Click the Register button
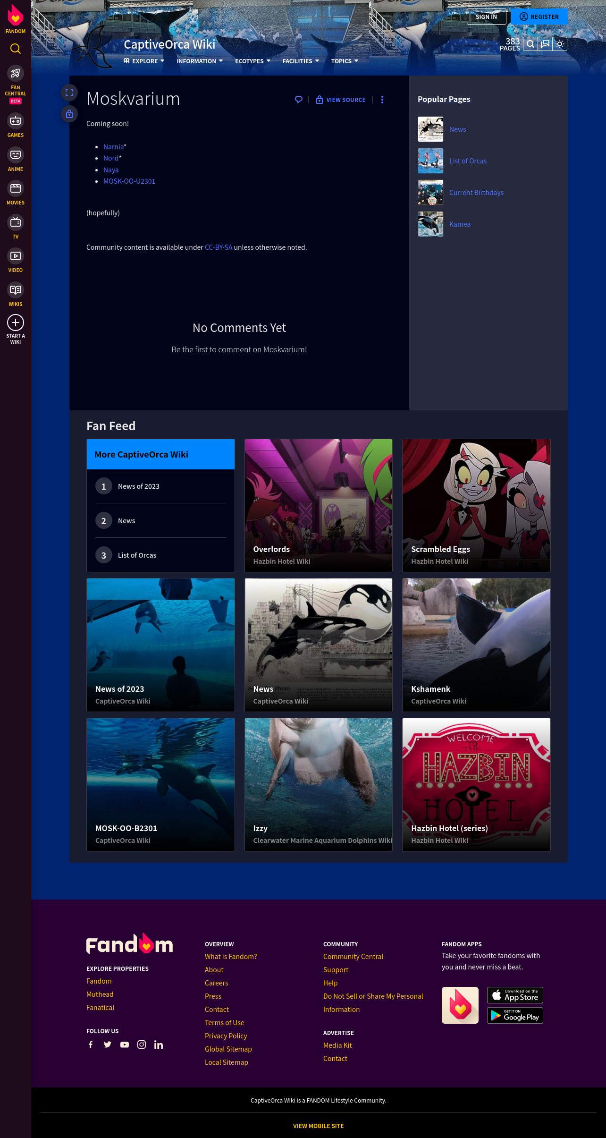The width and height of the screenshot is (606, 1138). click(x=539, y=17)
